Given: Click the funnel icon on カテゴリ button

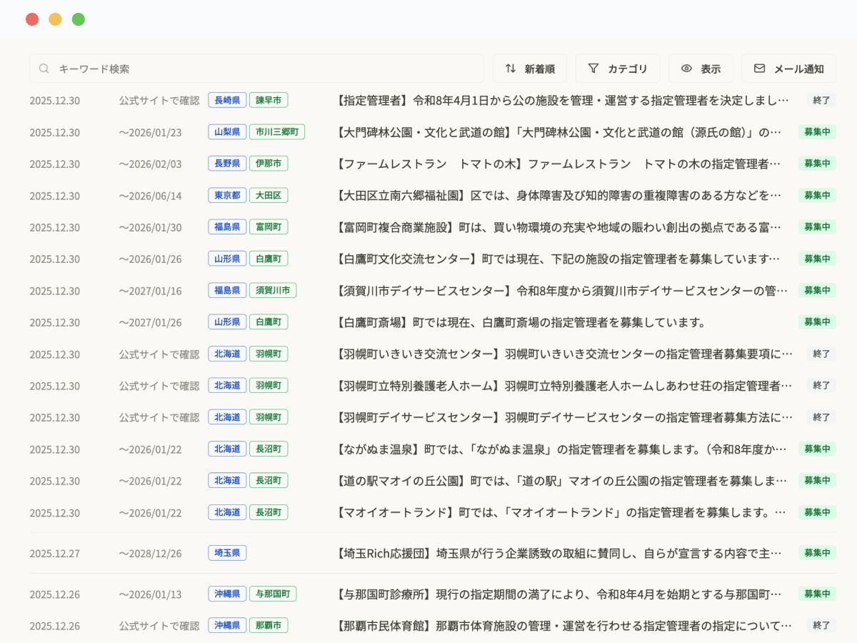Looking at the screenshot, I should pyautogui.click(x=593, y=68).
